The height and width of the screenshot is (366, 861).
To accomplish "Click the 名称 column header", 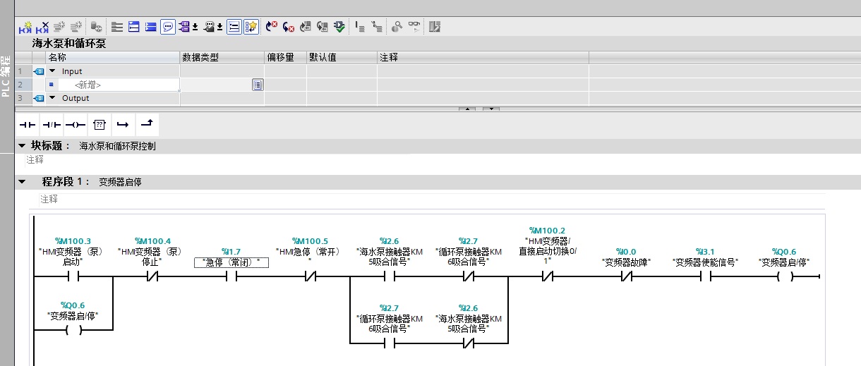I will tap(113, 57).
